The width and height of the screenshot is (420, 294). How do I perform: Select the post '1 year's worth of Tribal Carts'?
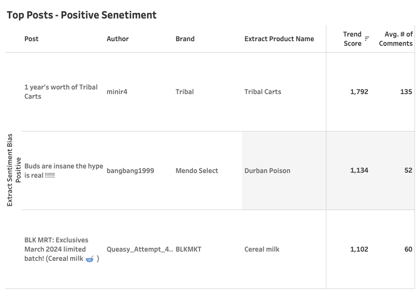click(61, 92)
